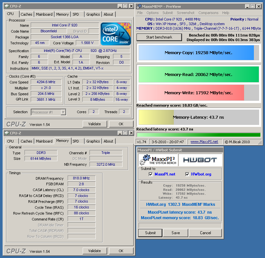
Task: Open the Help menu in MaxxMEM²
Action: click(225, 13)
